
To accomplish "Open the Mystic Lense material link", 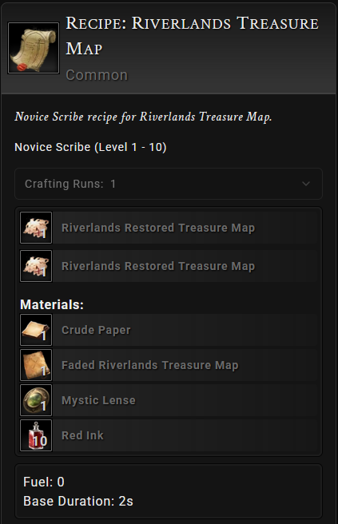I will (x=98, y=400).
